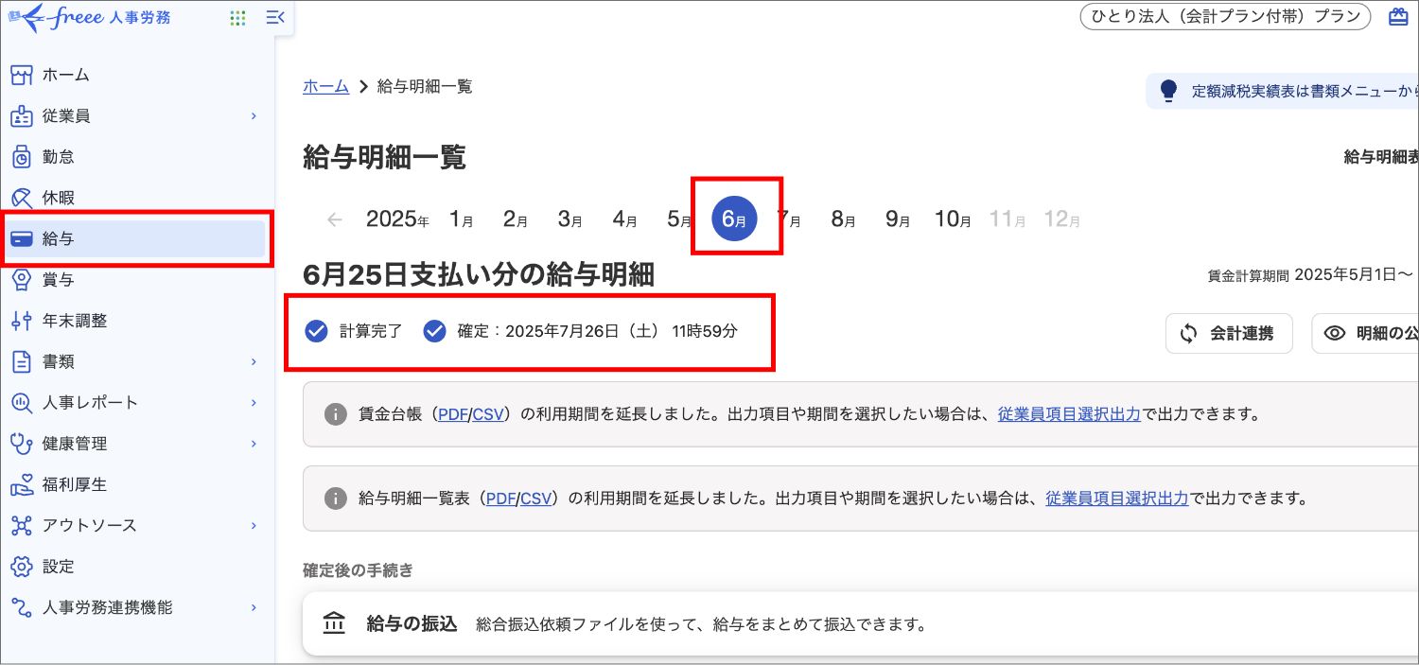The width and height of the screenshot is (1419, 665).
Task: Click the info icon on 賃金台帳 notice
Action: click(335, 414)
